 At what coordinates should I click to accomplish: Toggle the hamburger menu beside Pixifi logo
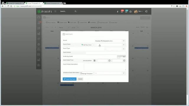[55, 11]
